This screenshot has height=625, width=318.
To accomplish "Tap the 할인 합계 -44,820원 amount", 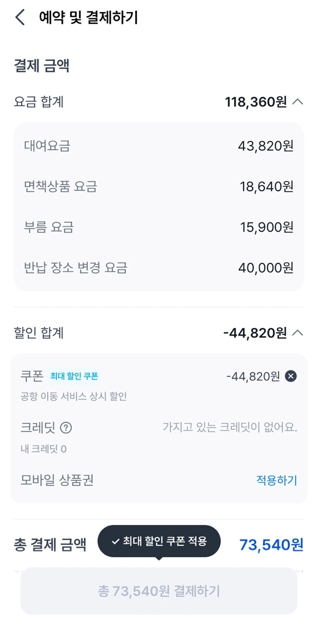I will point(254,333).
